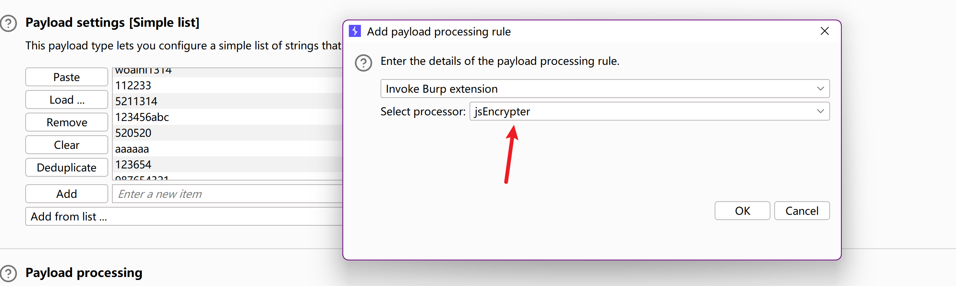956x286 pixels.
Task: Open the Invoke Burp extension rule dropdown
Action: [605, 89]
